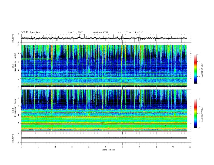Click the "VLF Spectra" plot title

(x=31, y=32)
